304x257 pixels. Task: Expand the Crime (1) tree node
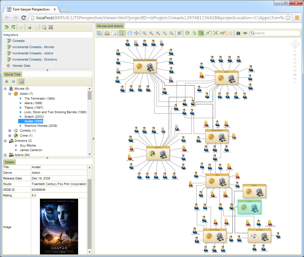click(10, 136)
